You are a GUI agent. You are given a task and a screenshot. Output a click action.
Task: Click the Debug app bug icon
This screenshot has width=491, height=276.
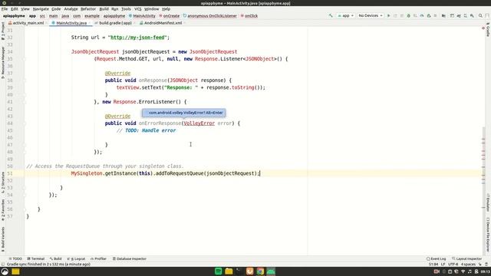point(408,15)
